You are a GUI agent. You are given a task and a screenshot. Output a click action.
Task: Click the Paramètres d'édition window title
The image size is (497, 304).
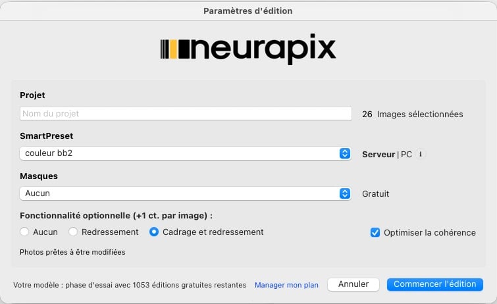[x=248, y=11]
